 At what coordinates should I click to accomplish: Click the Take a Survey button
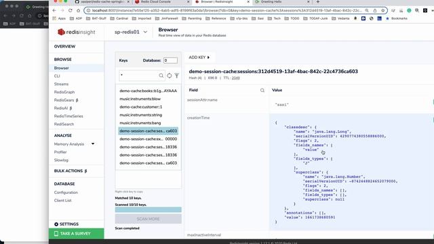(x=77, y=234)
